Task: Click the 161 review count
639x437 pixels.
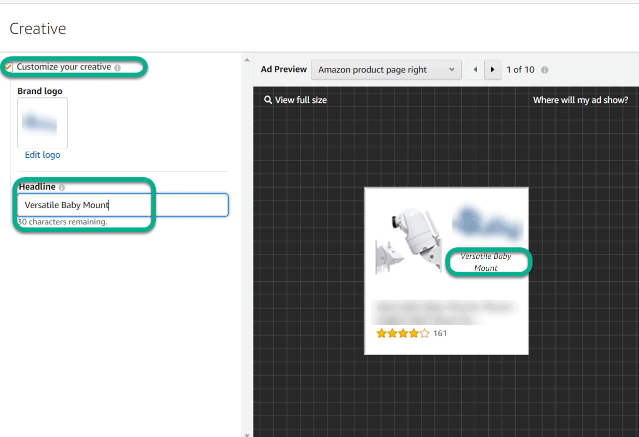Action: point(440,333)
